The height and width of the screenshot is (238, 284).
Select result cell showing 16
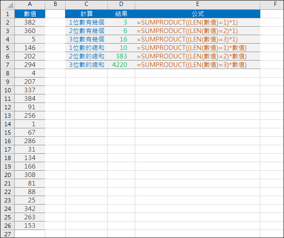point(121,39)
